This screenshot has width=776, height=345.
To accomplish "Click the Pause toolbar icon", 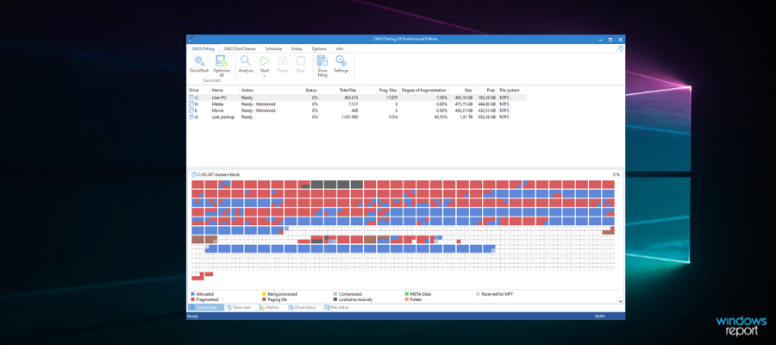I will pos(283,61).
